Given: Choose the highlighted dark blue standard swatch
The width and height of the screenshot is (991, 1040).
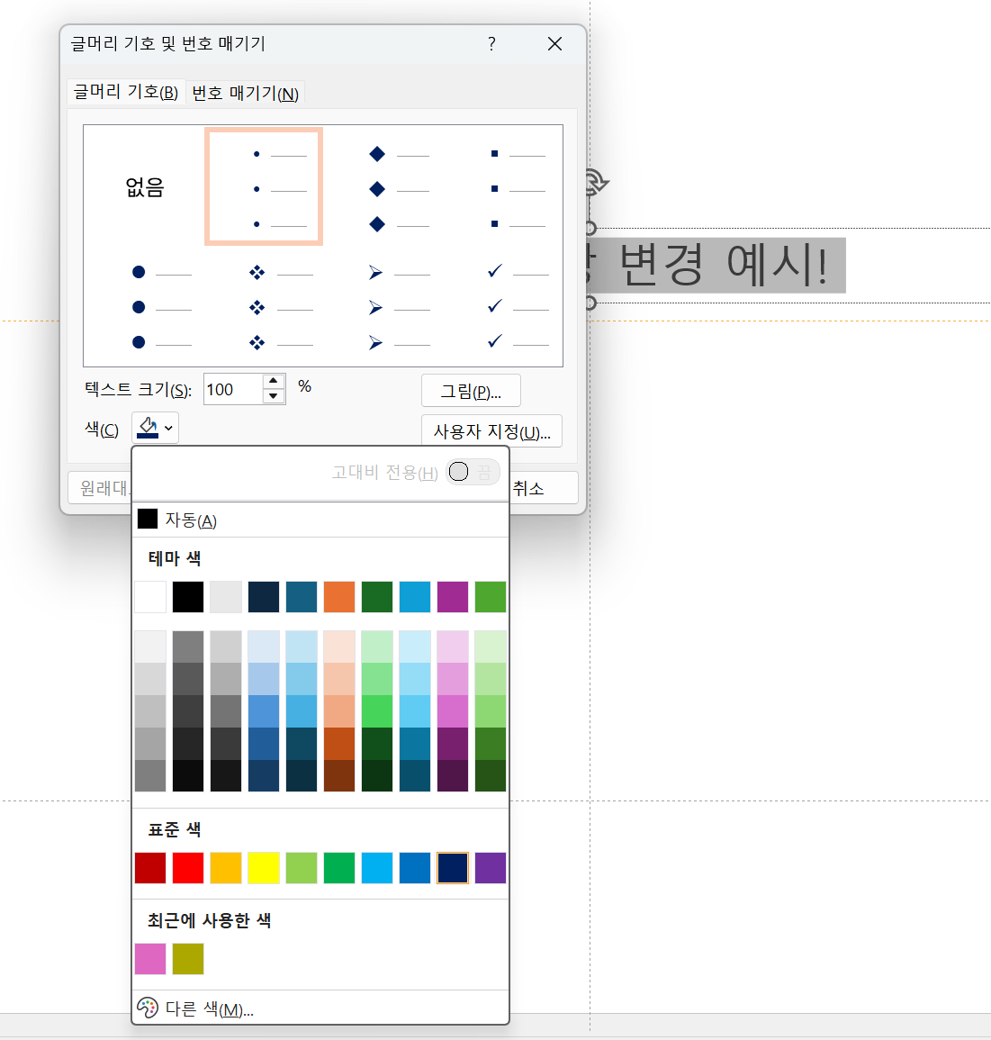Looking at the screenshot, I should (453, 868).
